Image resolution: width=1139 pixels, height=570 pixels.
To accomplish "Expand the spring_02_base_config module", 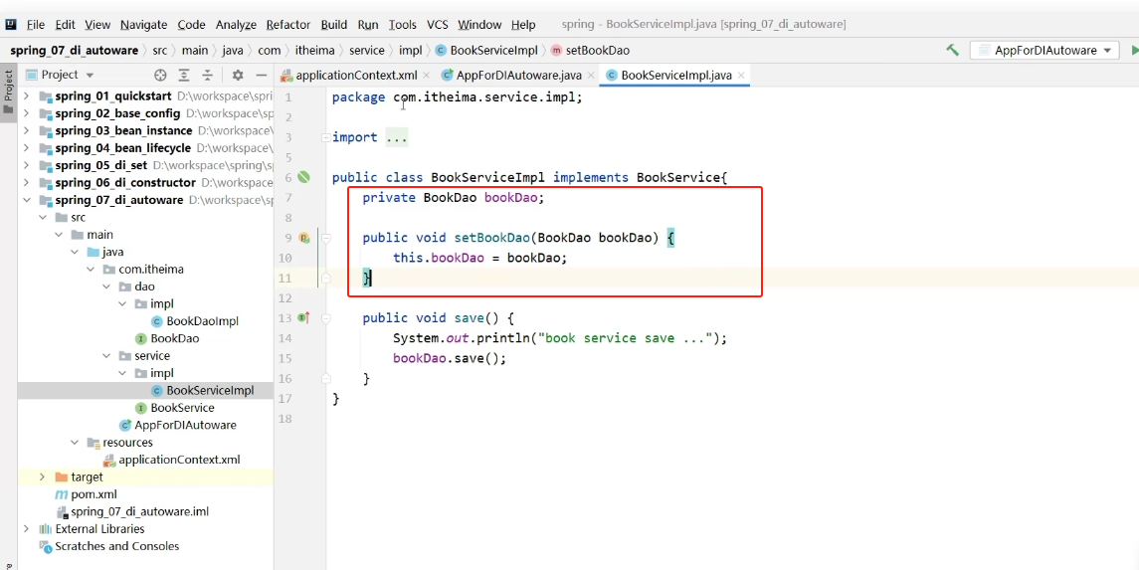I will click(x=27, y=113).
